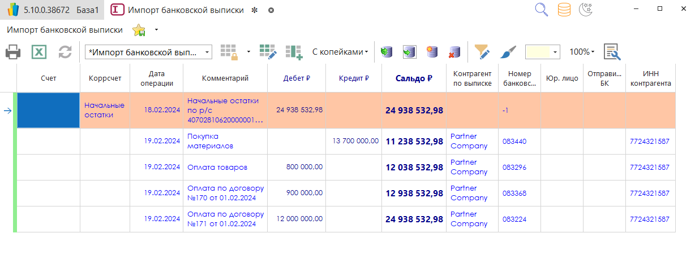Viewport: 695px width, 255px height.
Task: Click the 'Сальдо ₽' column header
Action: (414, 78)
